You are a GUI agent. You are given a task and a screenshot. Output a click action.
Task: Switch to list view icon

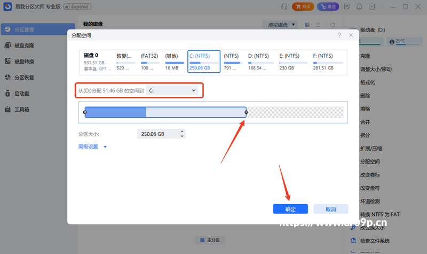(318, 25)
